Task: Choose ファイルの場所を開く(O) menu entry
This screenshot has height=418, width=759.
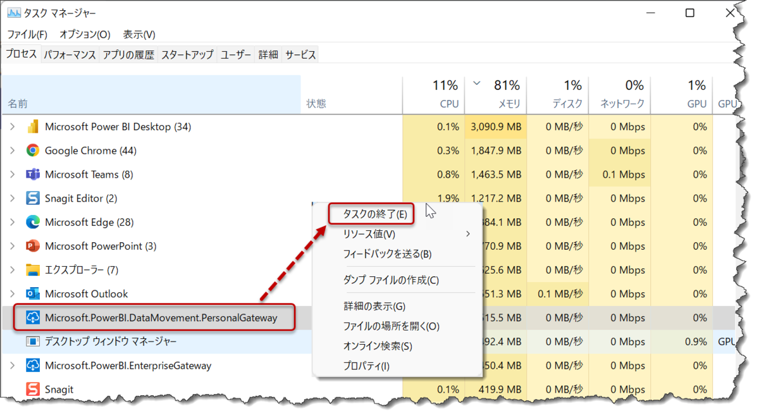Action: [x=391, y=326]
